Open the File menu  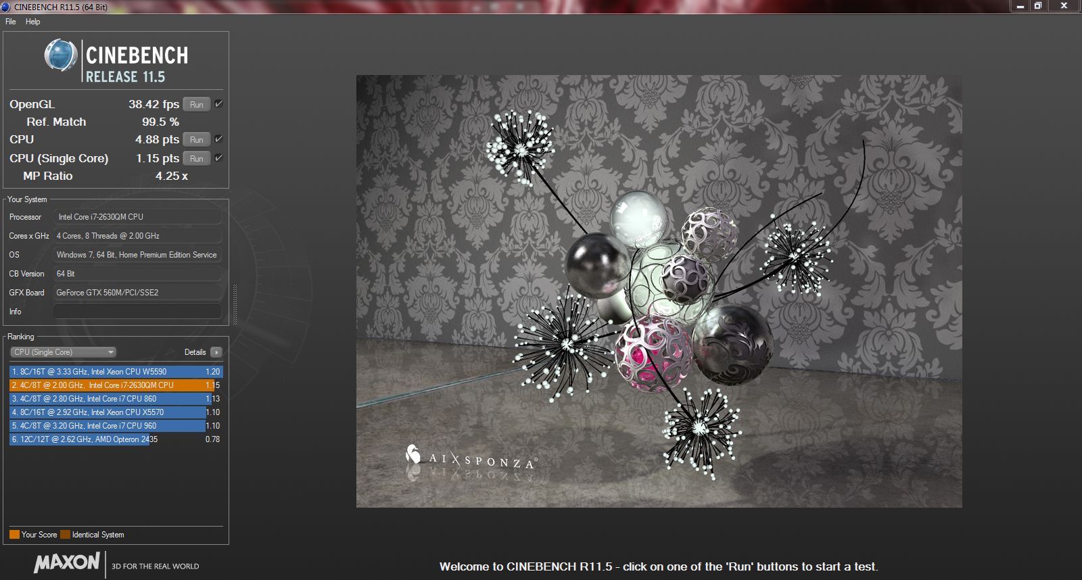[11, 22]
